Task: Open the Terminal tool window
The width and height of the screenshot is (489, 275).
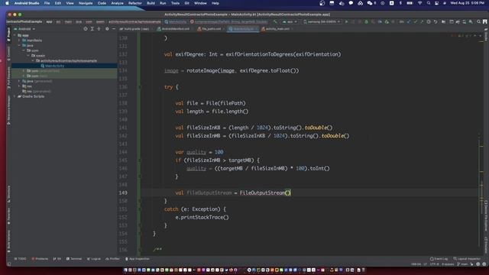Action: tap(74, 259)
